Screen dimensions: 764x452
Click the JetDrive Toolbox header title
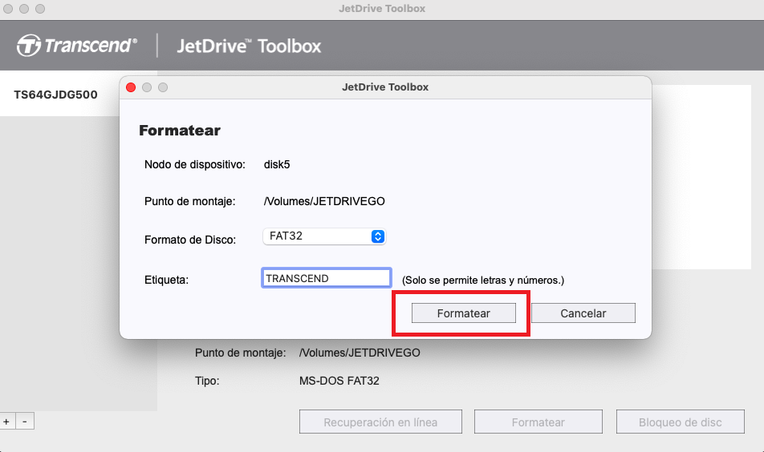[249, 46]
